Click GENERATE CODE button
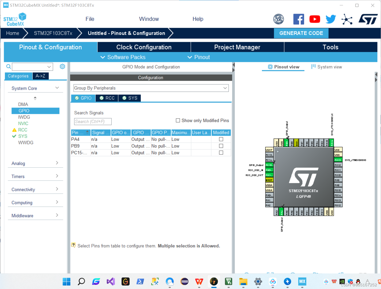Image resolution: width=381 pixels, height=289 pixels. point(301,33)
